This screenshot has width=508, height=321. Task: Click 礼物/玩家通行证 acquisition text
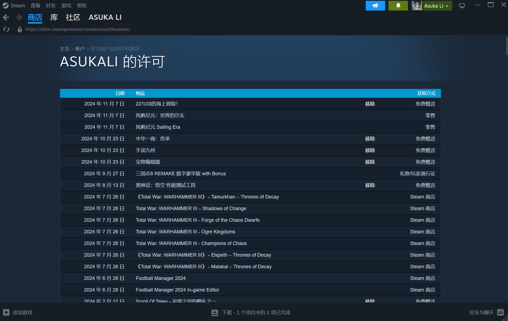coord(417,174)
